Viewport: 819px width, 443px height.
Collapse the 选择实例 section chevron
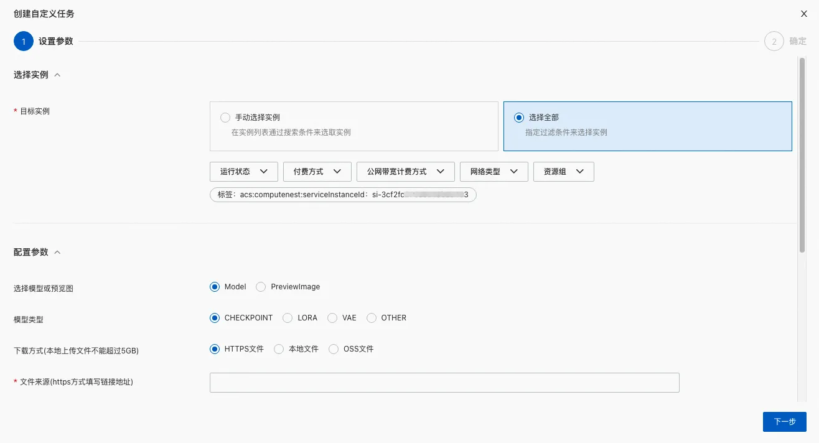click(58, 75)
